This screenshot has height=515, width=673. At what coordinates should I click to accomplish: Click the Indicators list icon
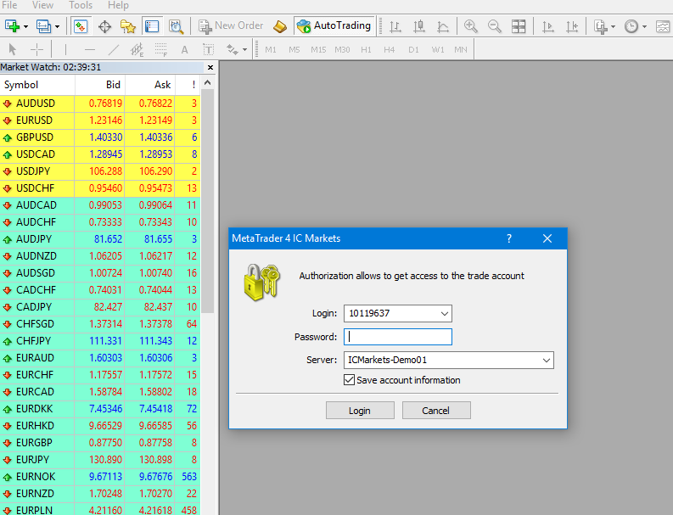601,26
